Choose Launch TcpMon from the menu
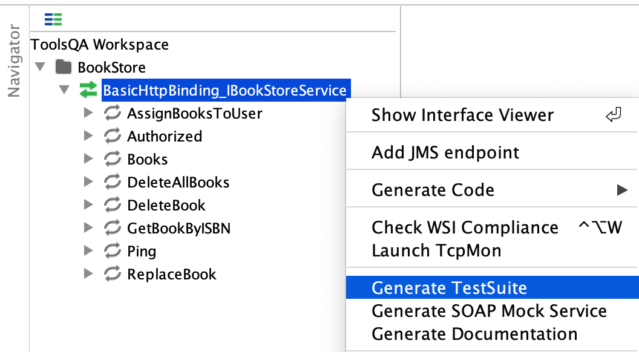 [x=493, y=250]
